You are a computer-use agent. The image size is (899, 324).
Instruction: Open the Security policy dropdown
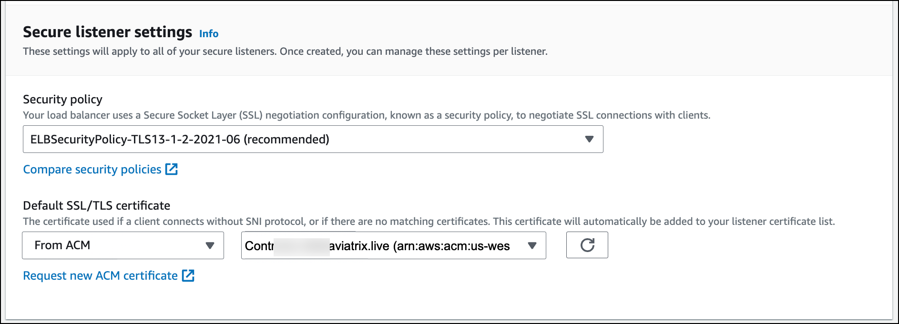point(313,139)
